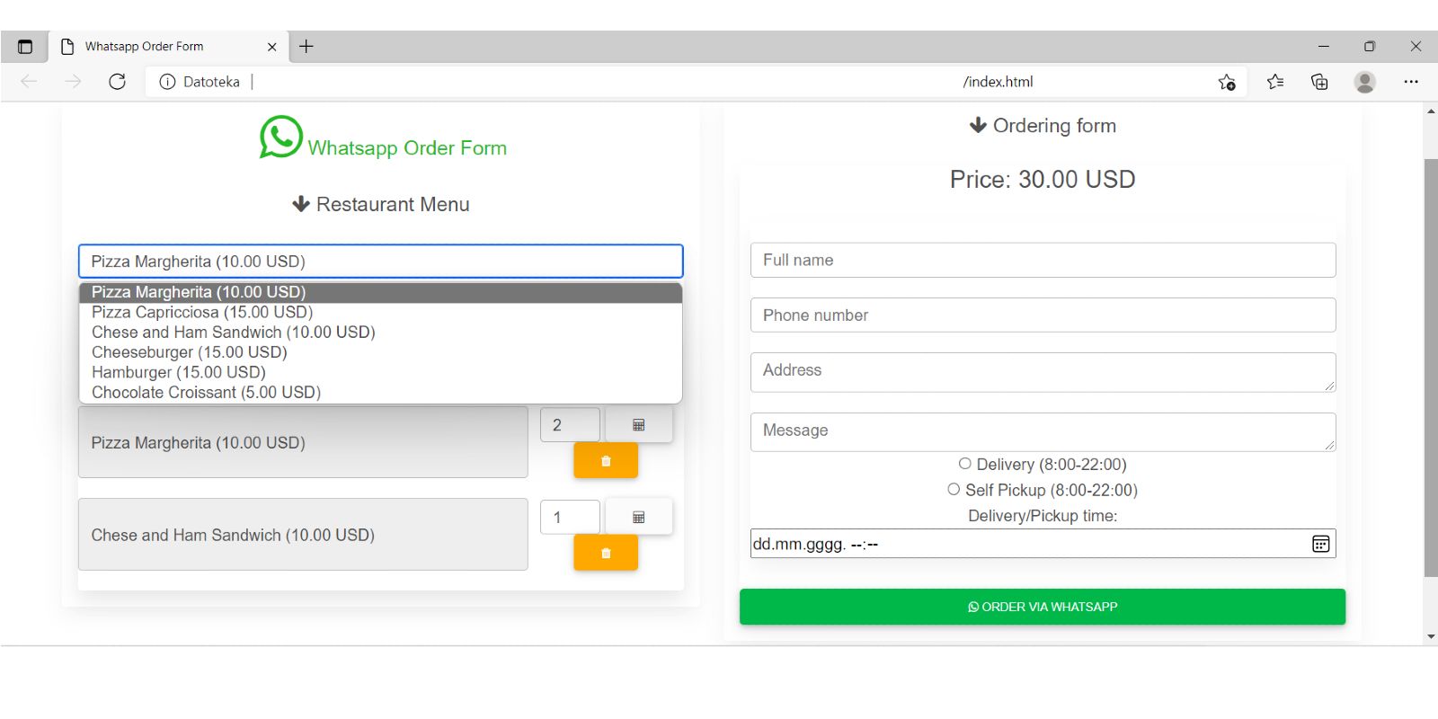Open the date picker calendar icon
Viewport: 1438px width, 719px height.
click(1320, 544)
